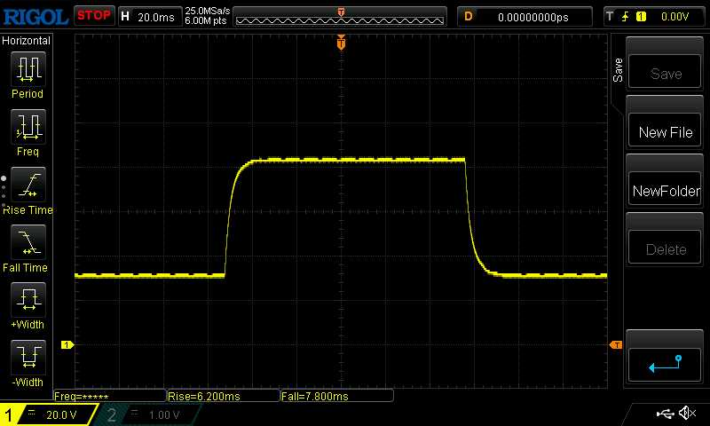Select channel 2 label 1.00 V
This screenshot has width=710, height=426.
(164, 414)
